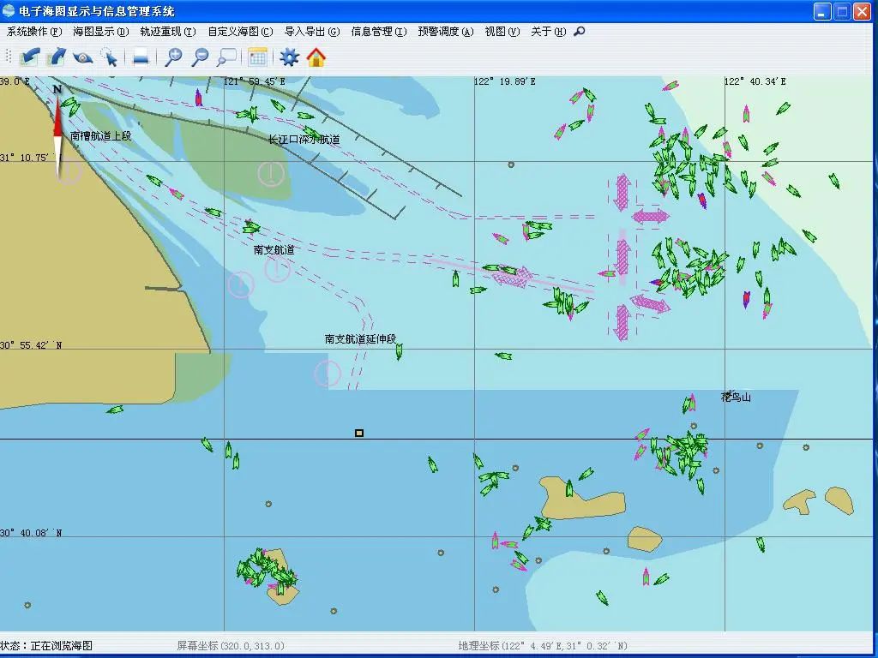Click the print toolbar icon
878x658 pixels.
141,57
